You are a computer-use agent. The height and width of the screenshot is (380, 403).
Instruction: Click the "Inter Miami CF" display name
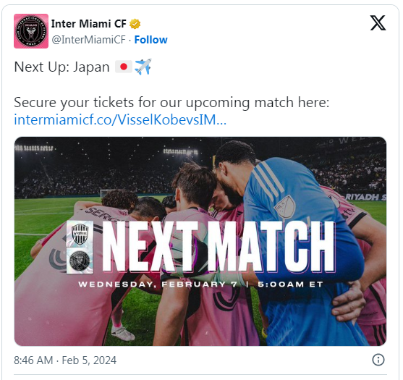tap(89, 24)
